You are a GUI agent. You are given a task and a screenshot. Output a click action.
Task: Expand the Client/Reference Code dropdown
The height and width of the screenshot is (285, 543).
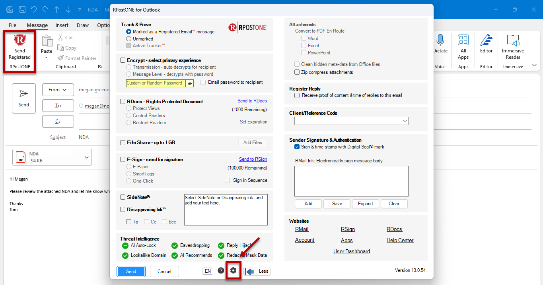pyautogui.click(x=351, y=121)
